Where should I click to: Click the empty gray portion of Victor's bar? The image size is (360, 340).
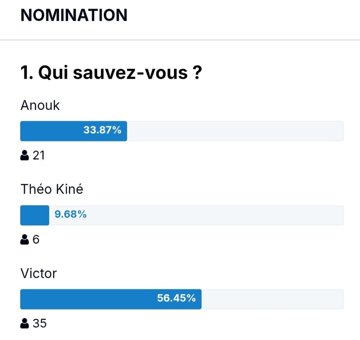[273, 299]
